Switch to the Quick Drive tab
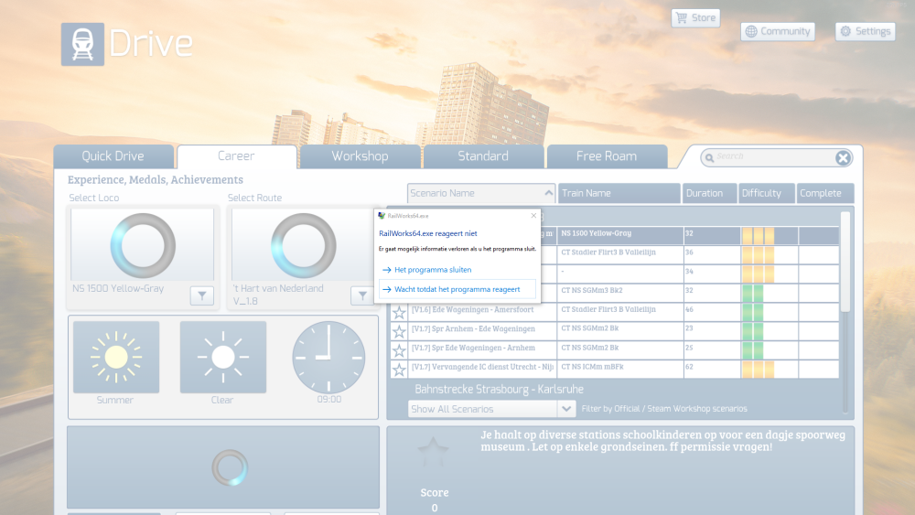Viewport: 915px width, 515px height. [113, 156]
